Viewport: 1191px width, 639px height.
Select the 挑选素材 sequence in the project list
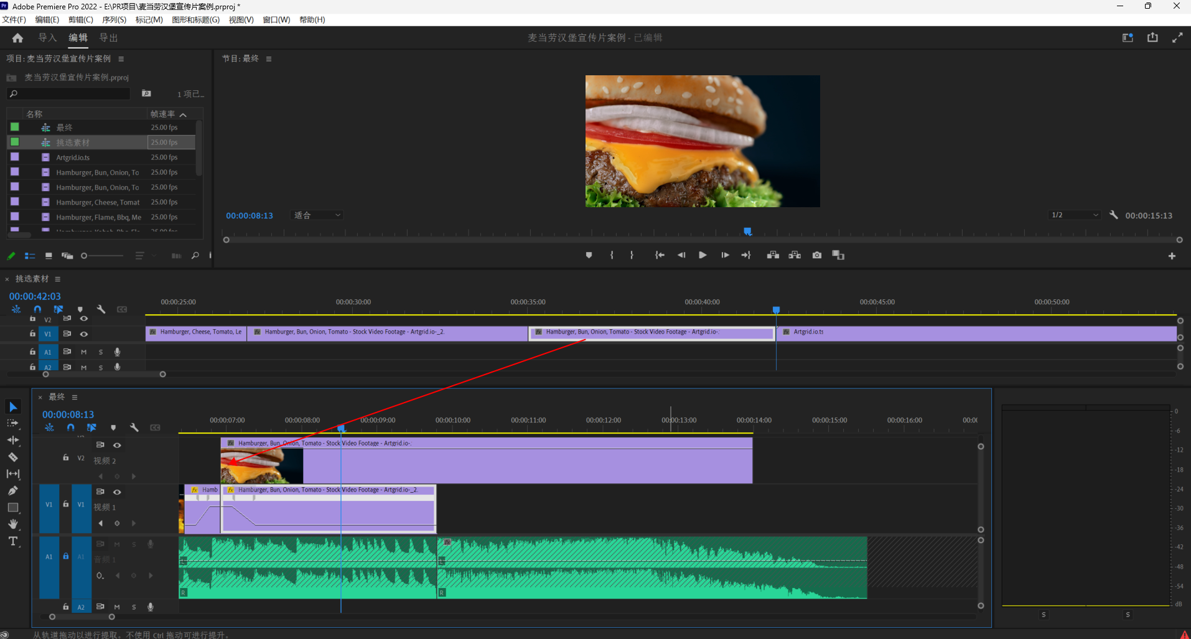tap(73, 142)
